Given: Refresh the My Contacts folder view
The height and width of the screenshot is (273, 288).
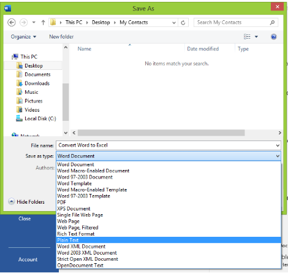Looking at the screenshot, I should tap(183, 23).
